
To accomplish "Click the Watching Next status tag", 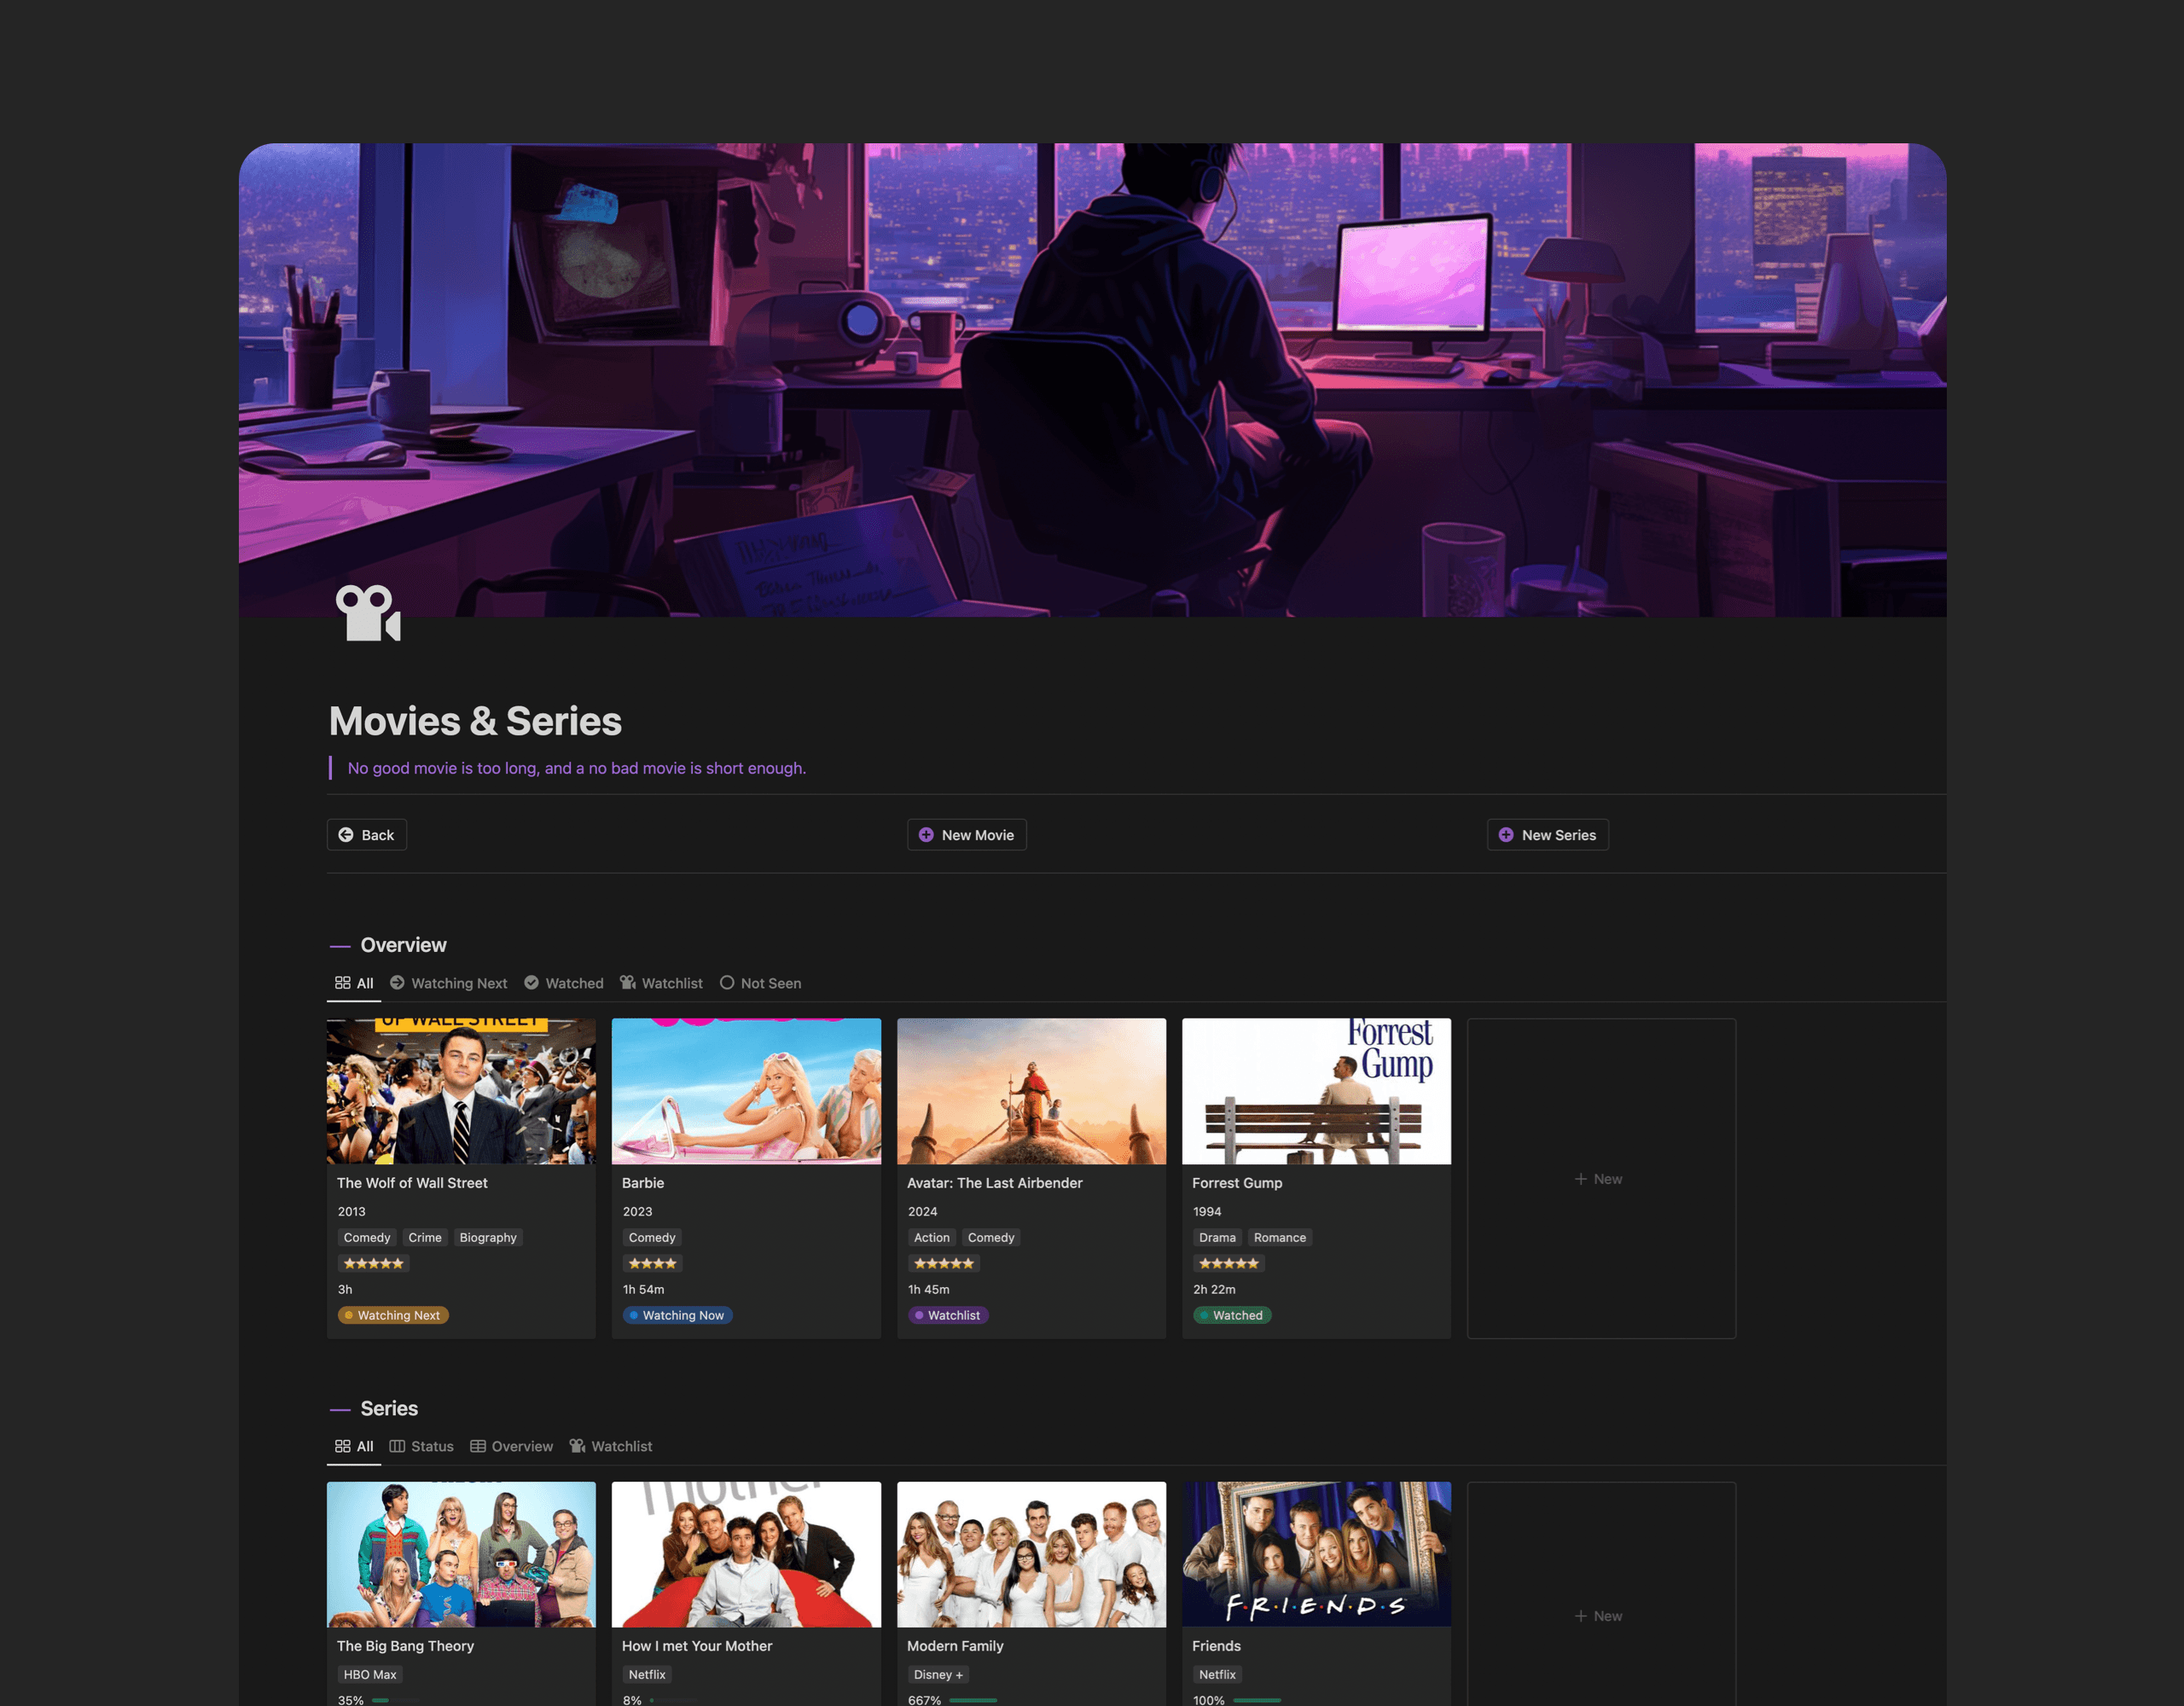I will [x=393, y=1315].
